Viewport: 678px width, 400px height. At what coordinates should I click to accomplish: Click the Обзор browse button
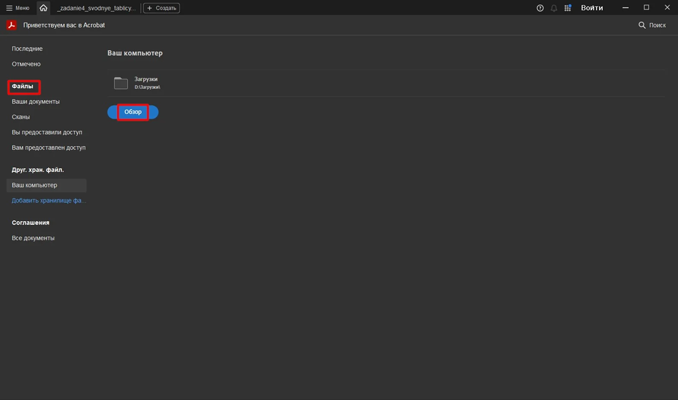coord(133,112)
